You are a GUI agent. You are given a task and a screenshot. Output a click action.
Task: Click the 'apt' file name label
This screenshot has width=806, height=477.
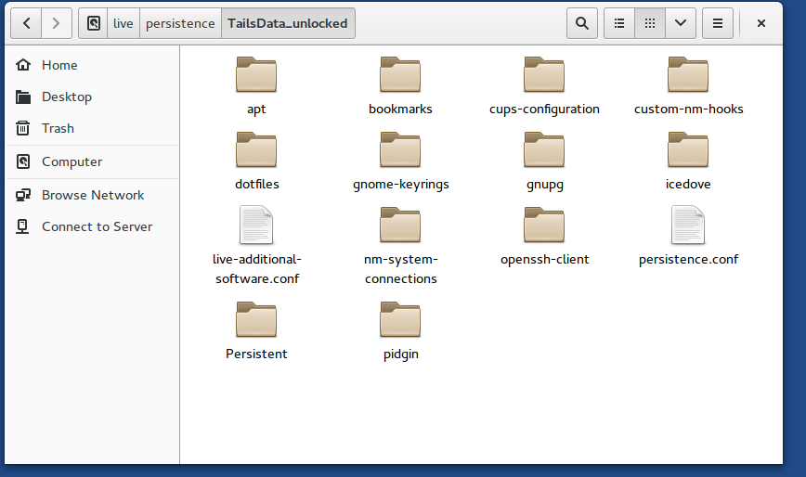pyautogui.click(x=256, y=110)
